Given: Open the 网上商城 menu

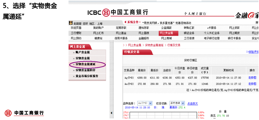Looking at the screenshot, I should pyautogui.click(x=166, y=39).
